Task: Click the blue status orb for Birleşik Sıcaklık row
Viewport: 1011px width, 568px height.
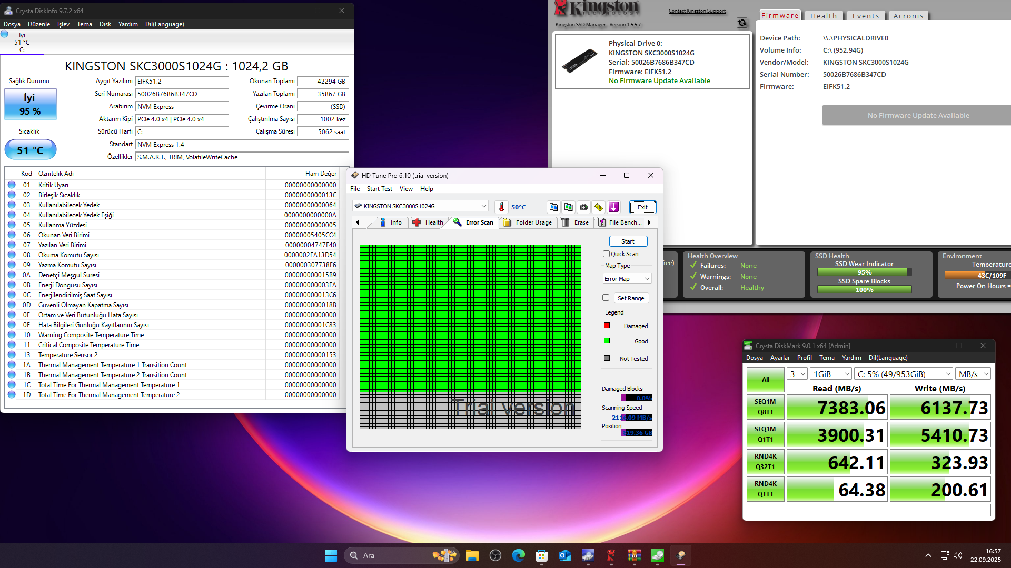Action: click(12, 195)
